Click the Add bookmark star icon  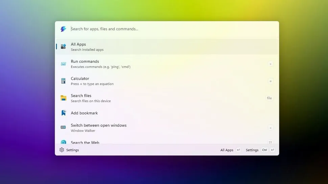click(x=63, y=113)
